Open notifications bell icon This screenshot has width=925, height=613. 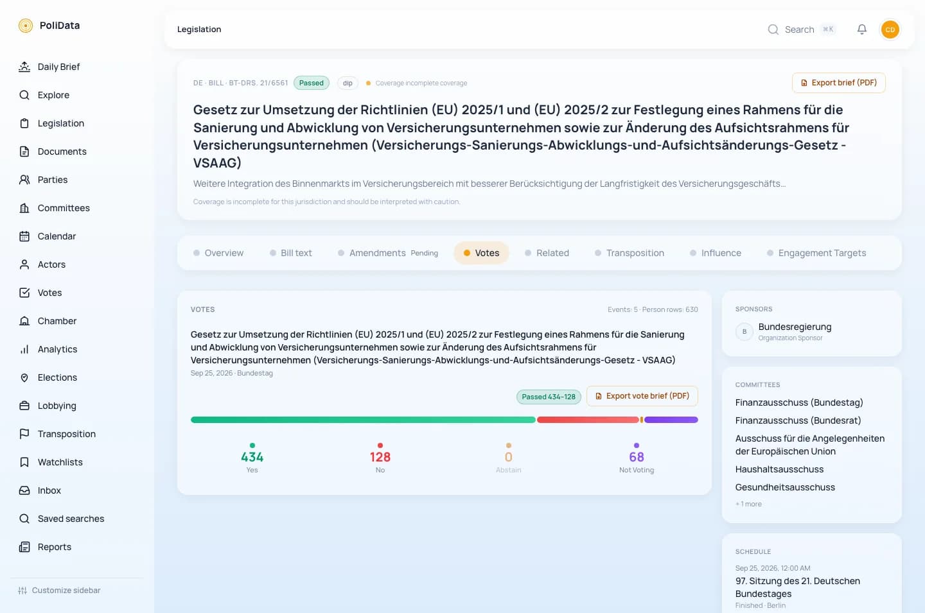tap(862, 30)
